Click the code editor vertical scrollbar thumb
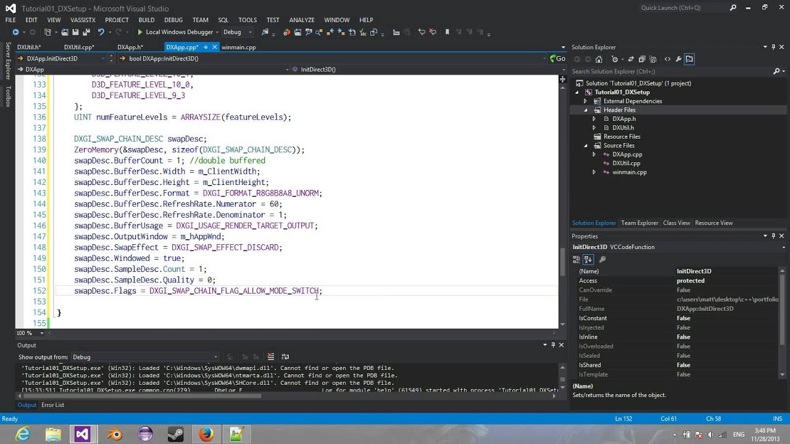Screen dimensions: 790x444 coord(562,261)
